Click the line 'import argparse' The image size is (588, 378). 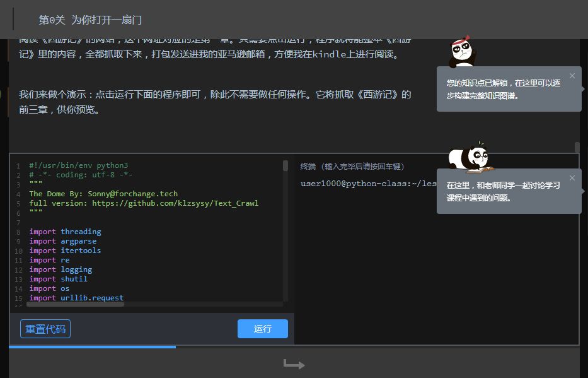pyautogui.click(x=63, y=241)
